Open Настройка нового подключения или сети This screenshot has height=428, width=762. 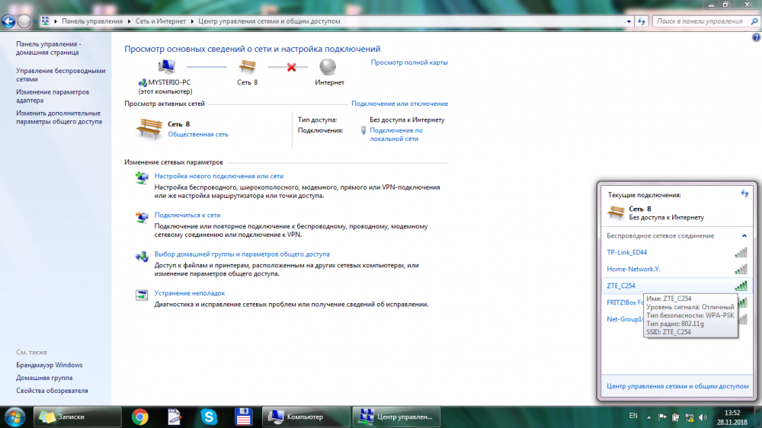click(219, 176)
